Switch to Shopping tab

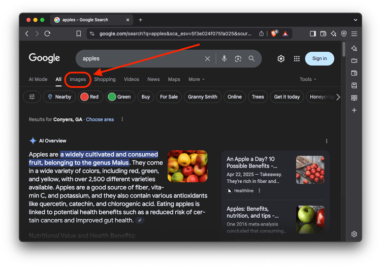tap(105, 79)
